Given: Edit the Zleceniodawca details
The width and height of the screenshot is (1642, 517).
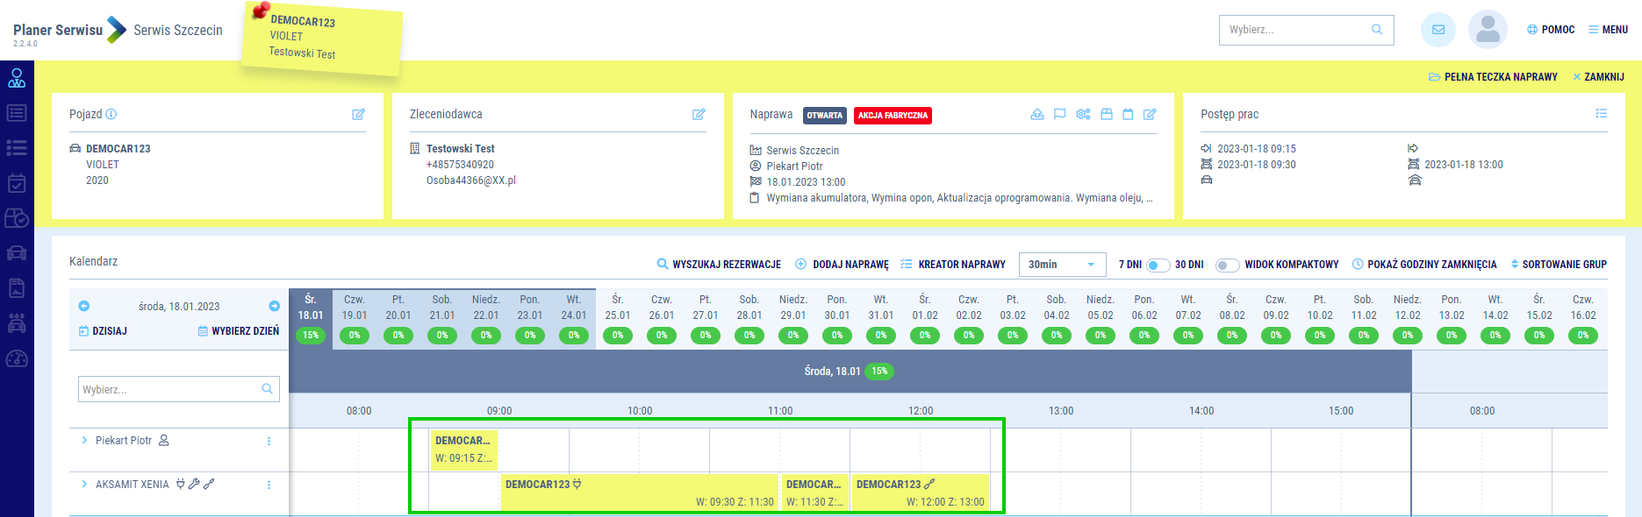Looking at the screenshot, I should [x=699, y=115].
